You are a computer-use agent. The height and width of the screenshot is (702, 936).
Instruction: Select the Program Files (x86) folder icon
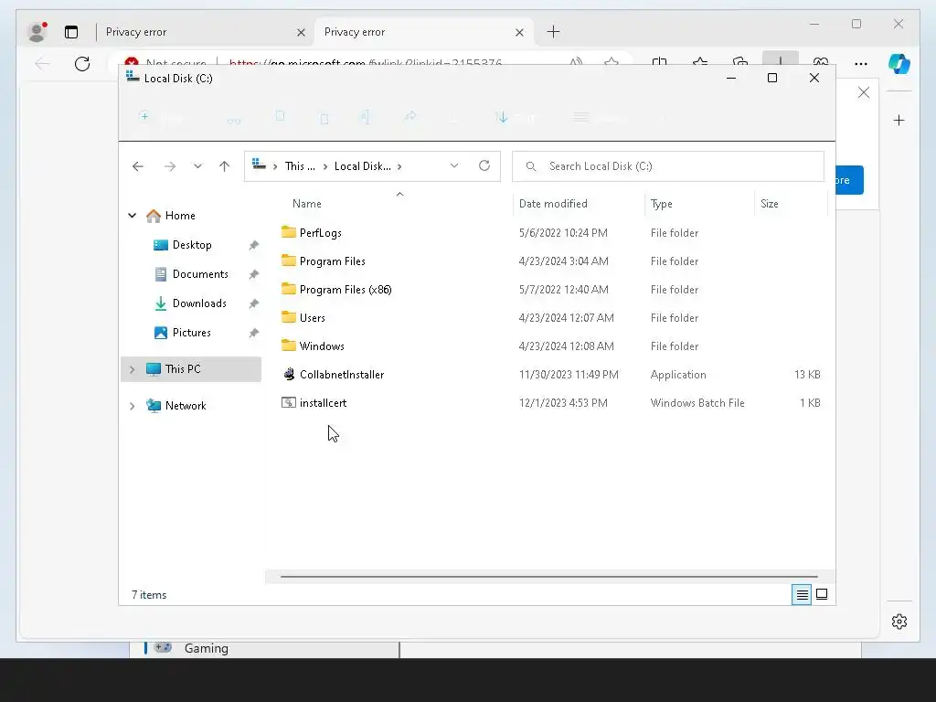pos(289,288)
